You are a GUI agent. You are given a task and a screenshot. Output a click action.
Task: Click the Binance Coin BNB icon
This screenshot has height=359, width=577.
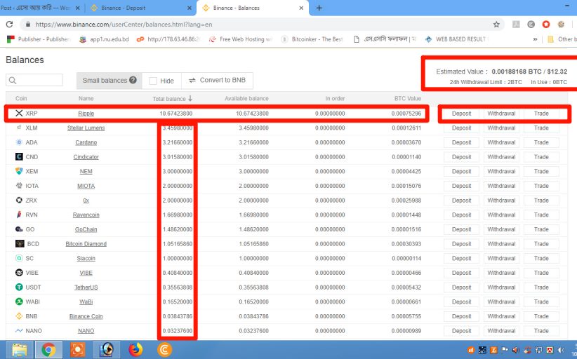[19, 316]
